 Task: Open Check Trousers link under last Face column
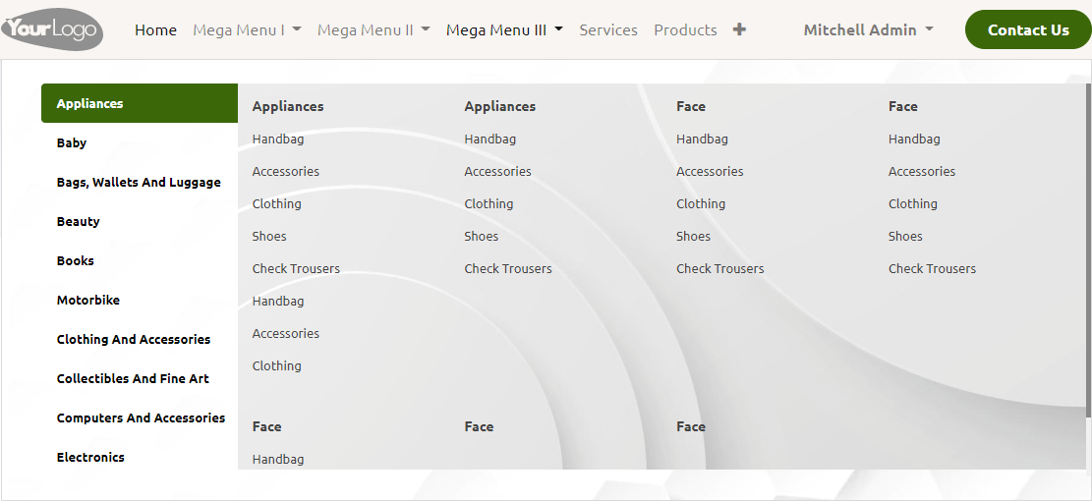[932, 268]
